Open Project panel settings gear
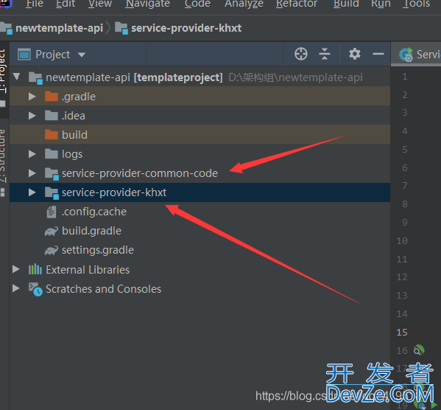441x410 pixels. [x=354, y=54]
